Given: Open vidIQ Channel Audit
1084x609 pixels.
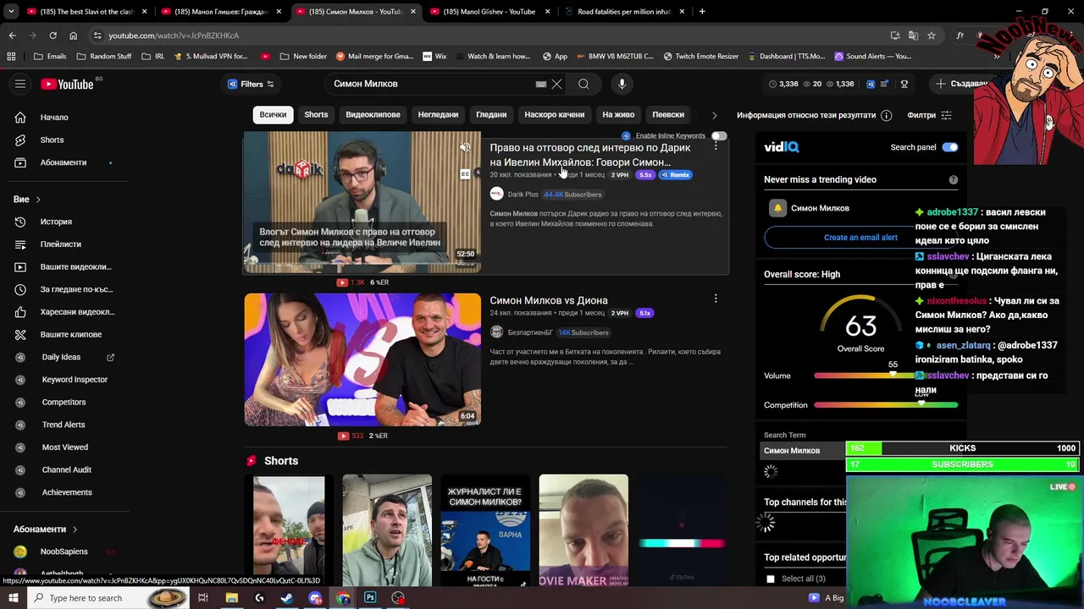Looking at the screenshot, I should (66, 469).
